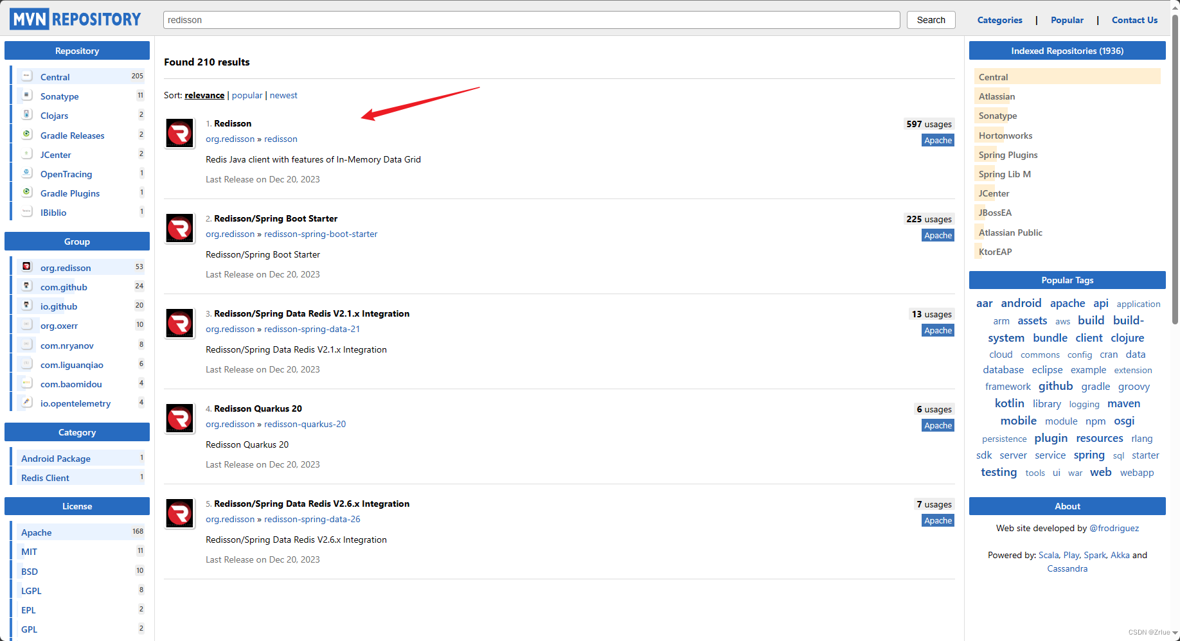This screenshot has width=1180, height=641.
Task: Open Spring Plugins indexed repository
Action: coord(1008,155)
